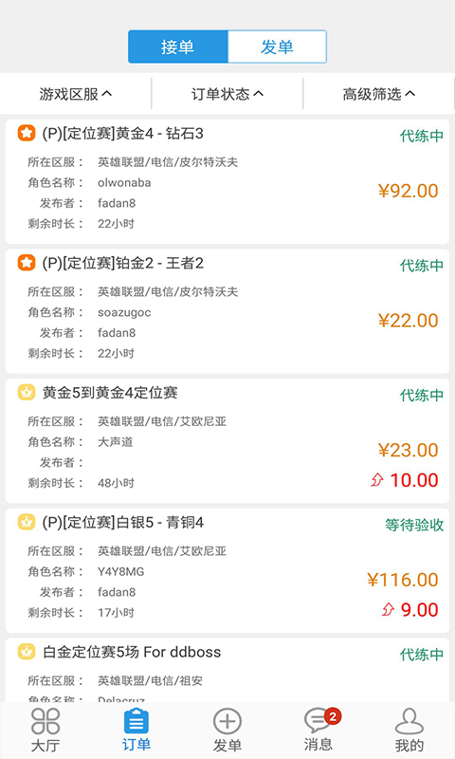Tap the 订单 clipboard icon
This screenshot has height=759, width=455.
(x=136, y=721)
